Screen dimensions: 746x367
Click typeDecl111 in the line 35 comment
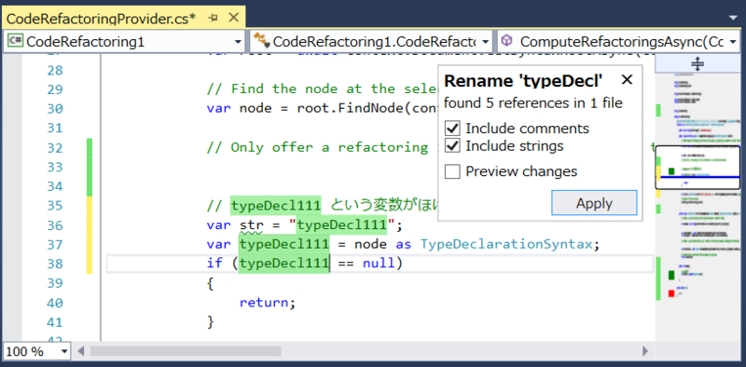coord(275,205)
